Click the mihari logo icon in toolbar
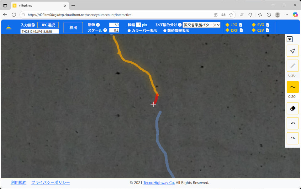The image size is (301, 189). 9,28
